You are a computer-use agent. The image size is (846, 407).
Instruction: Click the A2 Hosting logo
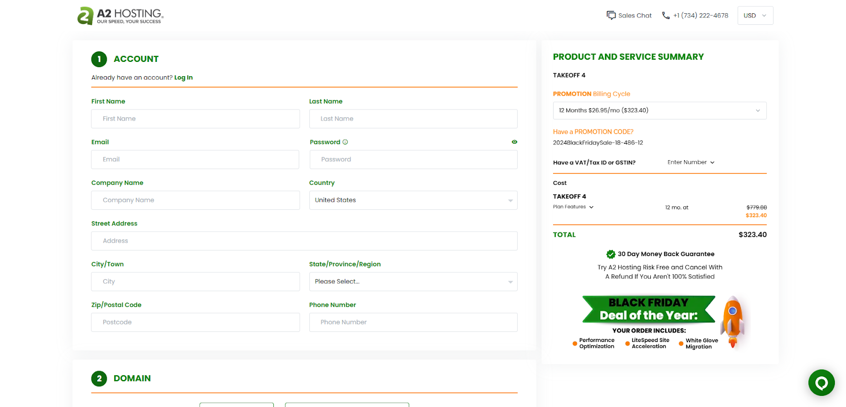coord(121,16)
